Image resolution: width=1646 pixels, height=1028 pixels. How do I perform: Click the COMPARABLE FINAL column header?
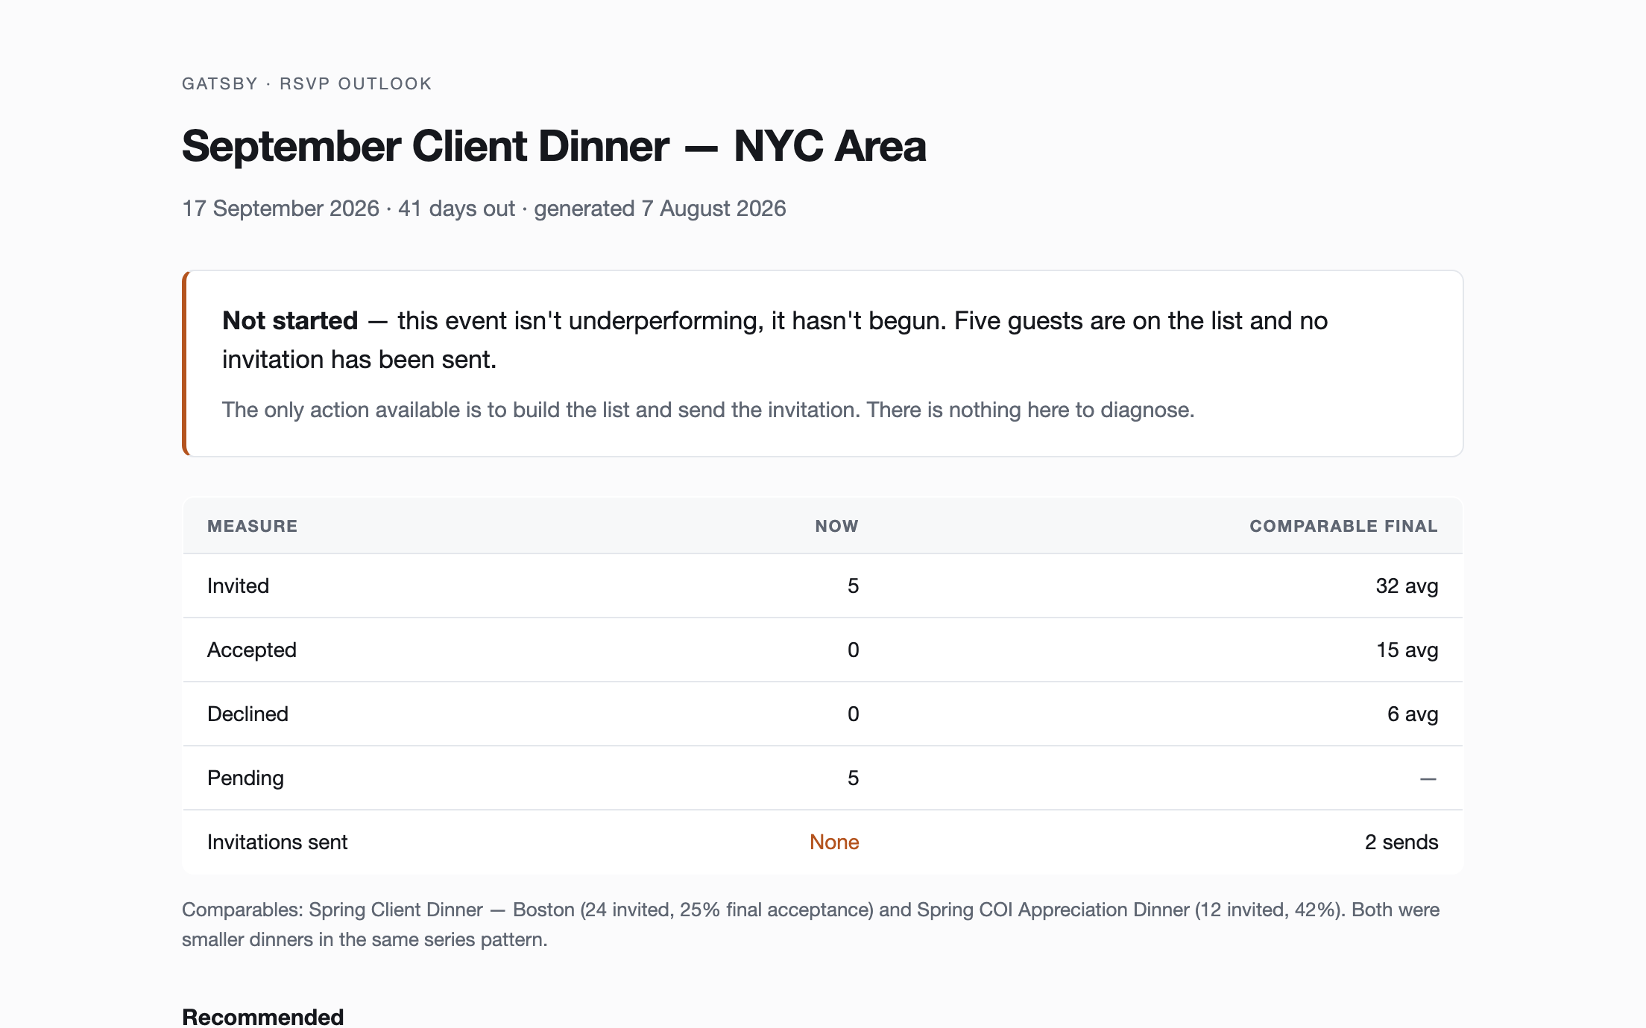1343,526
